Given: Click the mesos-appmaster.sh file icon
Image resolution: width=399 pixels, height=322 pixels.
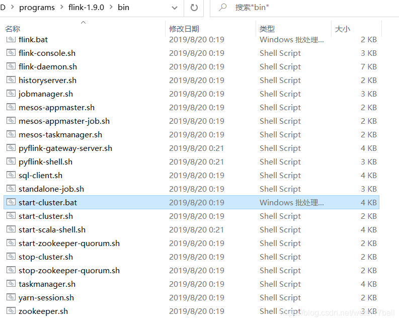Looking at the screenshot, I should (11, 107).
